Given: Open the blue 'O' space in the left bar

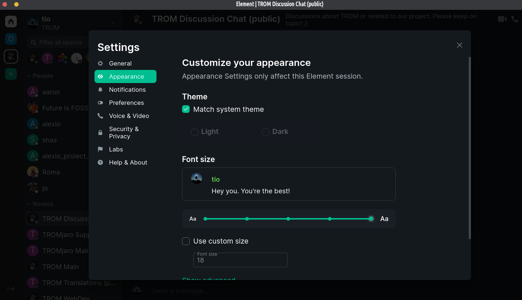Looking at the screenshot, I should pos(11,39).
